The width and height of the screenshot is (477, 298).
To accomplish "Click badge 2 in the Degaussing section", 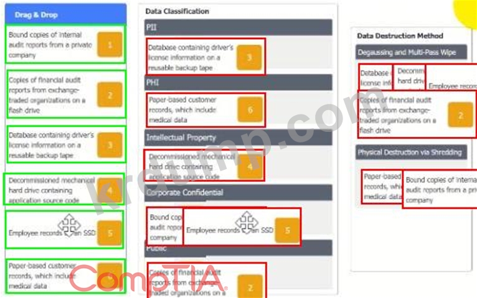I will (x=460, y=116).
